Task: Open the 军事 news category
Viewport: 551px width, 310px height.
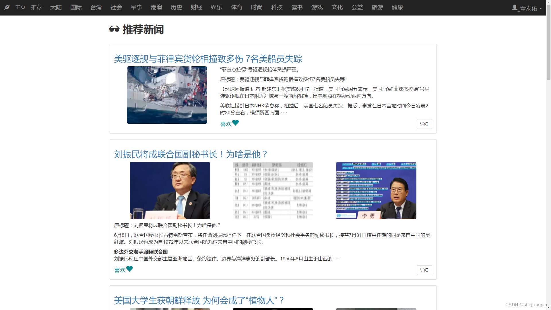Action: coord(136,7)
